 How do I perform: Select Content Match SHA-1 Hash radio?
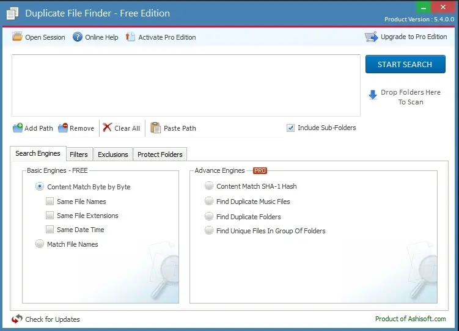click(208, 186)
